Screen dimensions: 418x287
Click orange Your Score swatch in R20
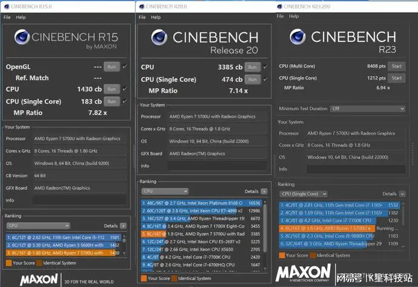click(x=144, y=279)
